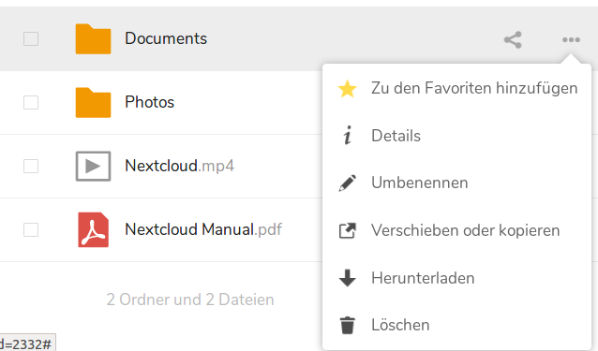The image size is (598, 351).
Task: Choose 'Verschieben oder kopieren' option
Action: 456,230
